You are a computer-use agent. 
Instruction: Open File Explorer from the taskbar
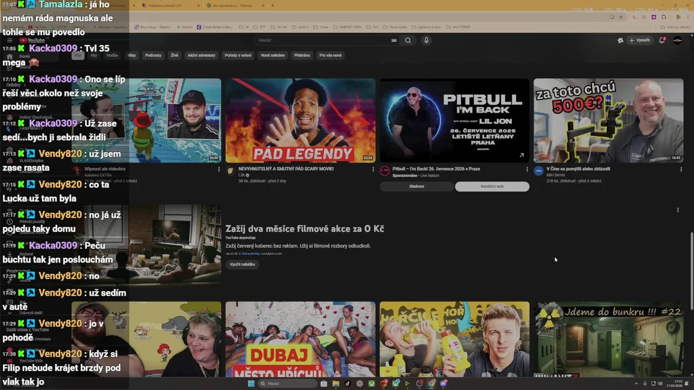pyautogui.click(x=336, y=383)
